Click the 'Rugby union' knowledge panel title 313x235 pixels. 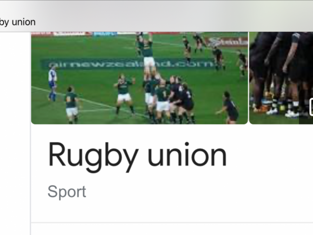[137, 156]
